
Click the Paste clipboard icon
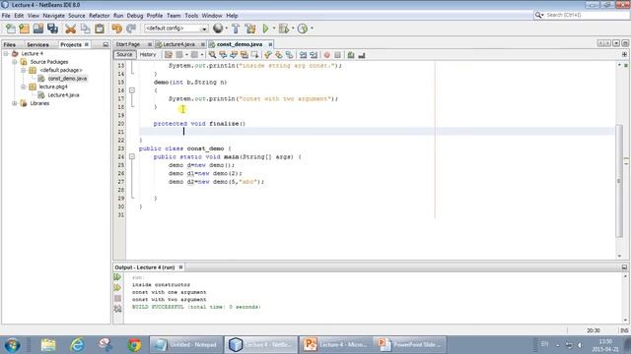pos(100,29)
